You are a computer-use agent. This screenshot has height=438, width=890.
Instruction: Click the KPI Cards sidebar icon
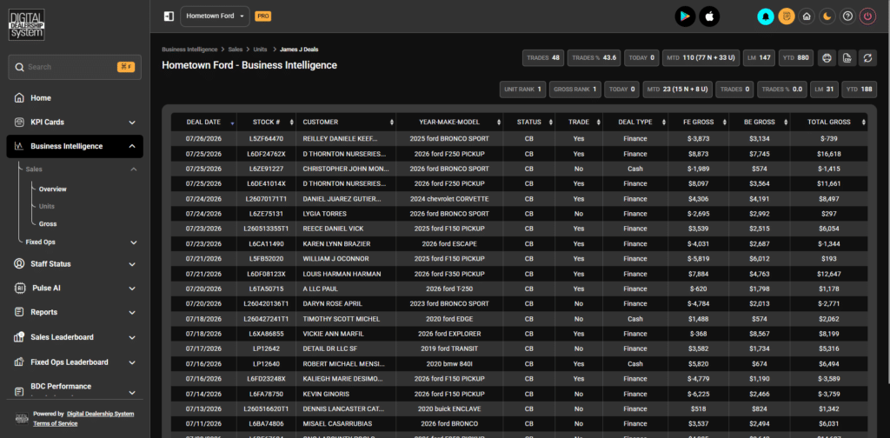click(x=19, y=122)
